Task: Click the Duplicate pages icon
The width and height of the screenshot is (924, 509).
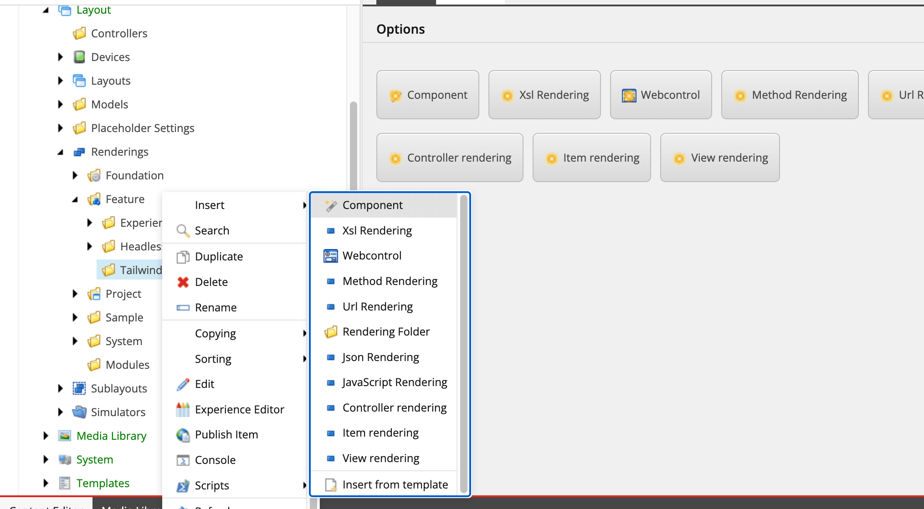Action: [183, 257]
